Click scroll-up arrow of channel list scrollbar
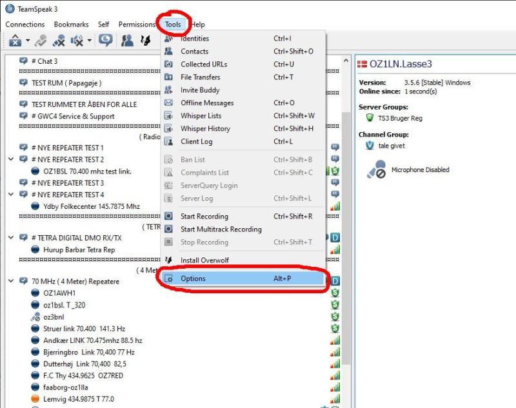 [x=346, y=61]
